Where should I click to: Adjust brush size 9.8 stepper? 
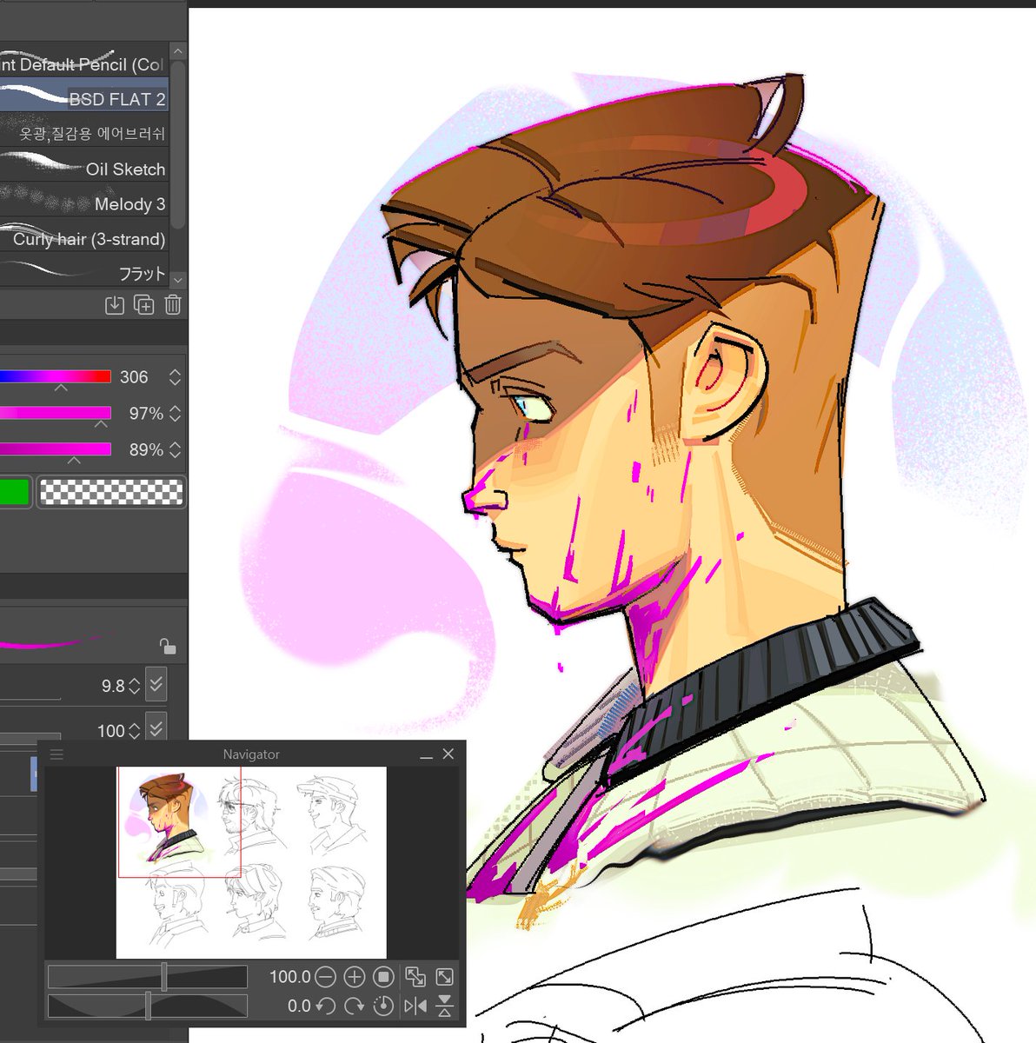pos(135,686)
